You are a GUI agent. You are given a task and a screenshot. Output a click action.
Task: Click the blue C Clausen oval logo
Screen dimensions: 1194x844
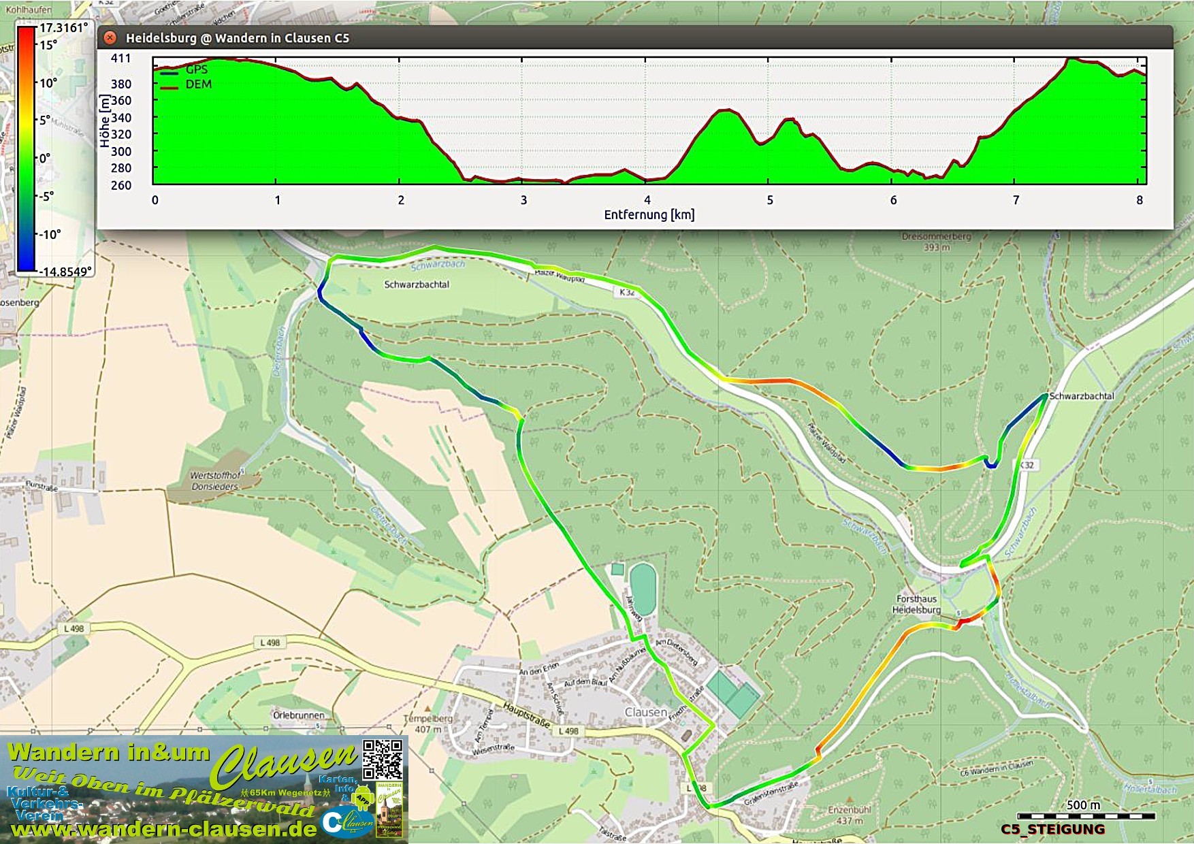pyautogui.click(x=348, y=822)
